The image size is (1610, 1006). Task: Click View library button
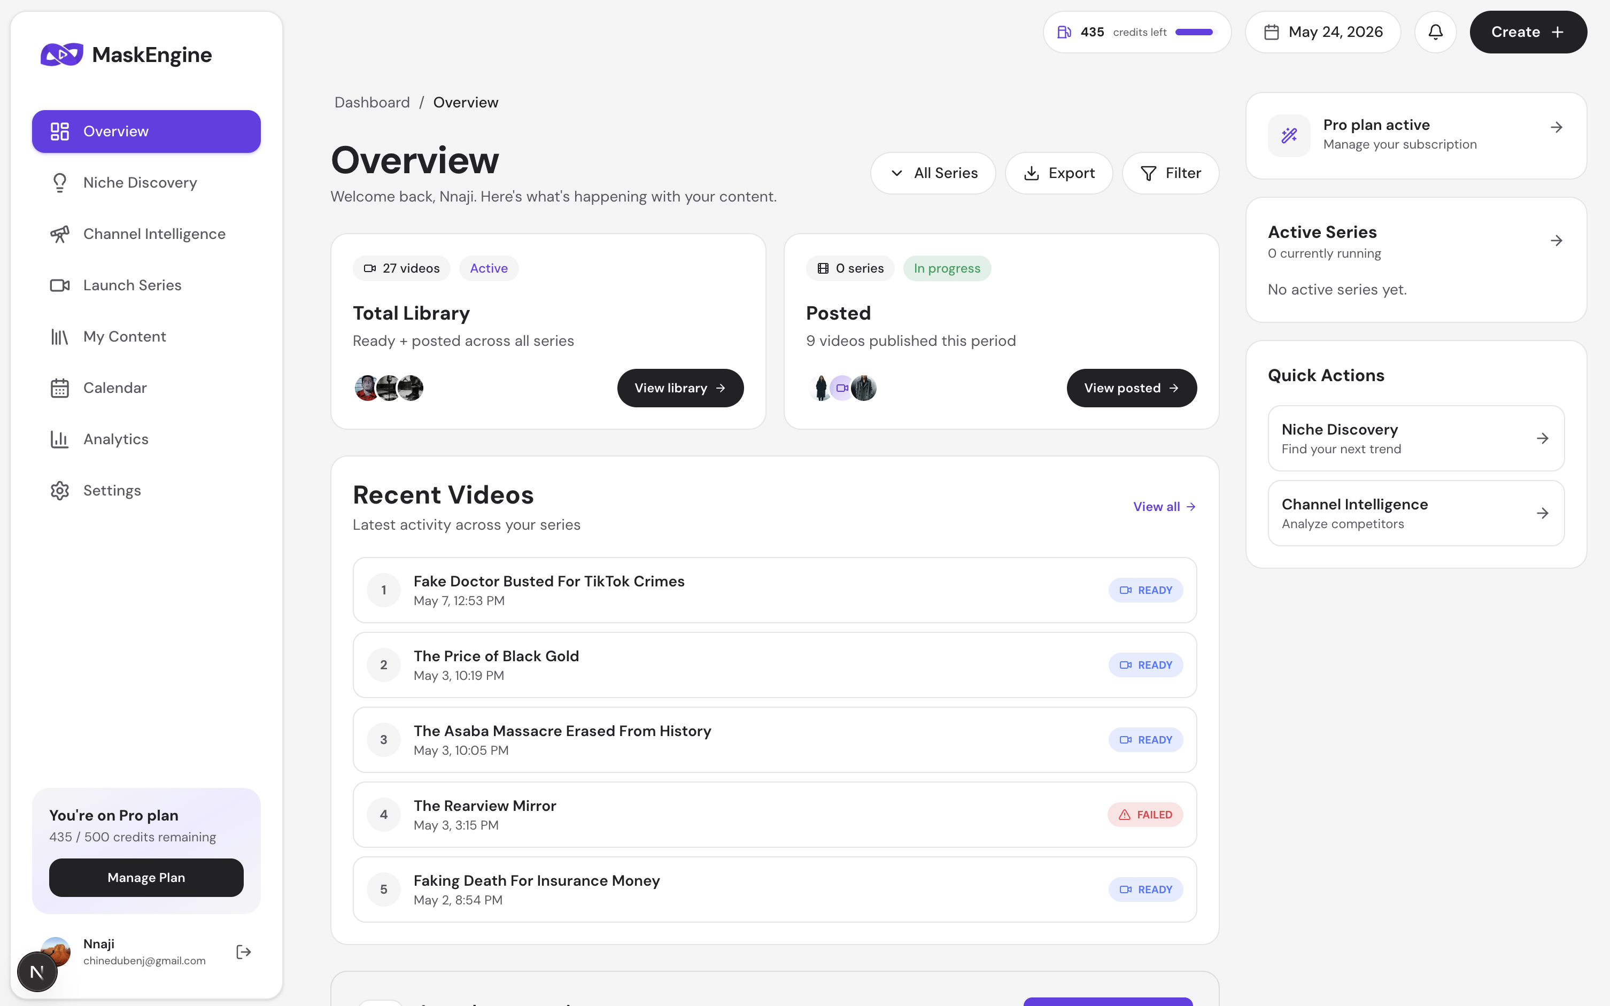[680, 388]
